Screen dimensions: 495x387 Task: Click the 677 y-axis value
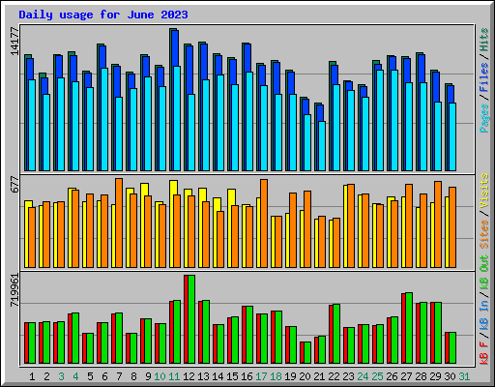[x=15, y=184]
